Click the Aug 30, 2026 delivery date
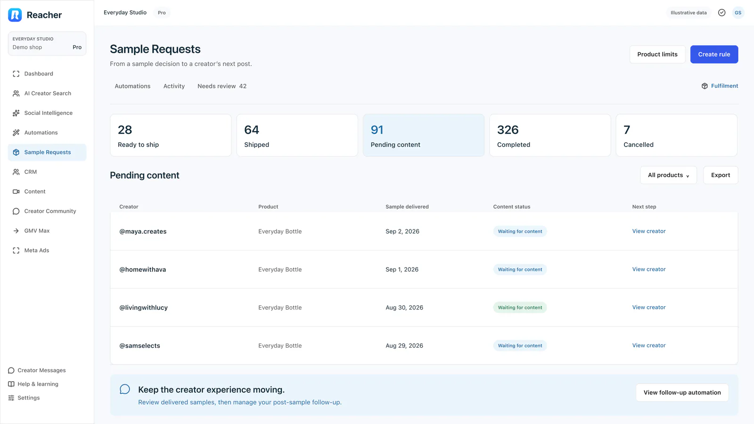This screenshot has height=424, width=754. (x=404, y=308)
